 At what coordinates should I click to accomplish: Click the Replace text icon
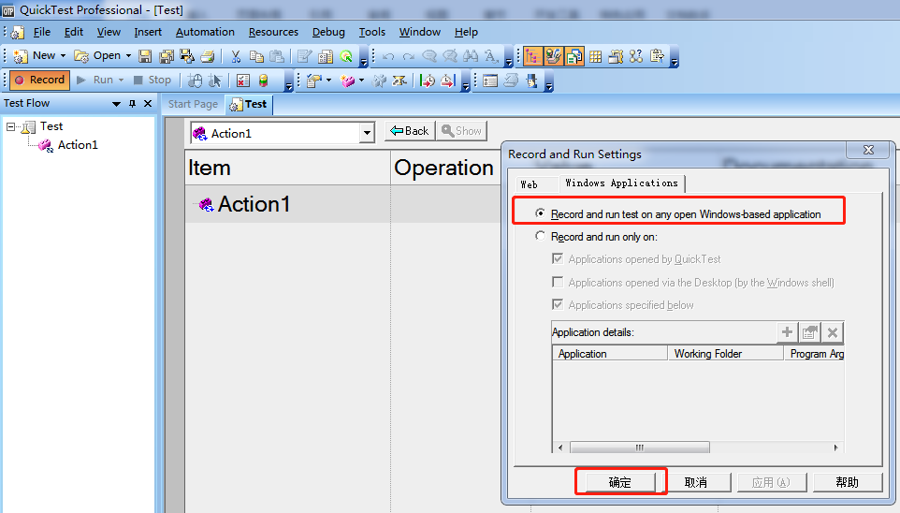click(491, 56)
